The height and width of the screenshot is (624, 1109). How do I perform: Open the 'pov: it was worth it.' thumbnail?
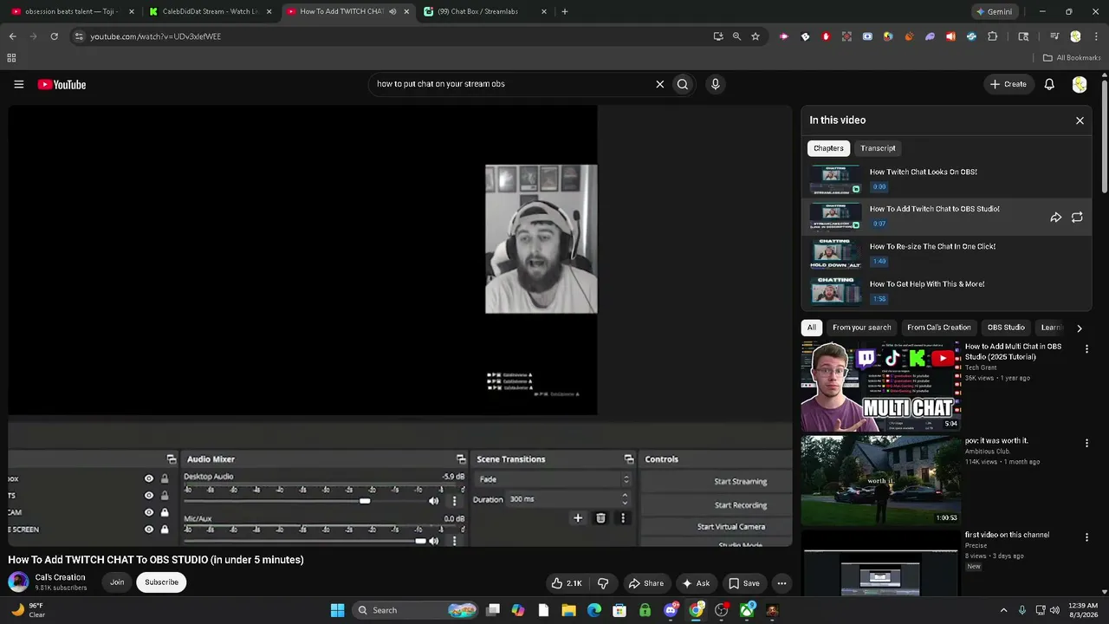[x=880, y=481]
